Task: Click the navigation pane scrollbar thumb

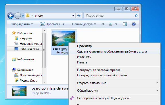Action: [44, 50]
